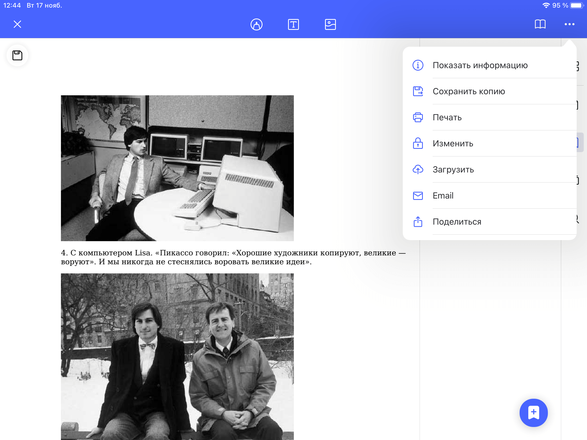Open the insert image tool
This screenshot has width=587, height=440.
[330, 24]
